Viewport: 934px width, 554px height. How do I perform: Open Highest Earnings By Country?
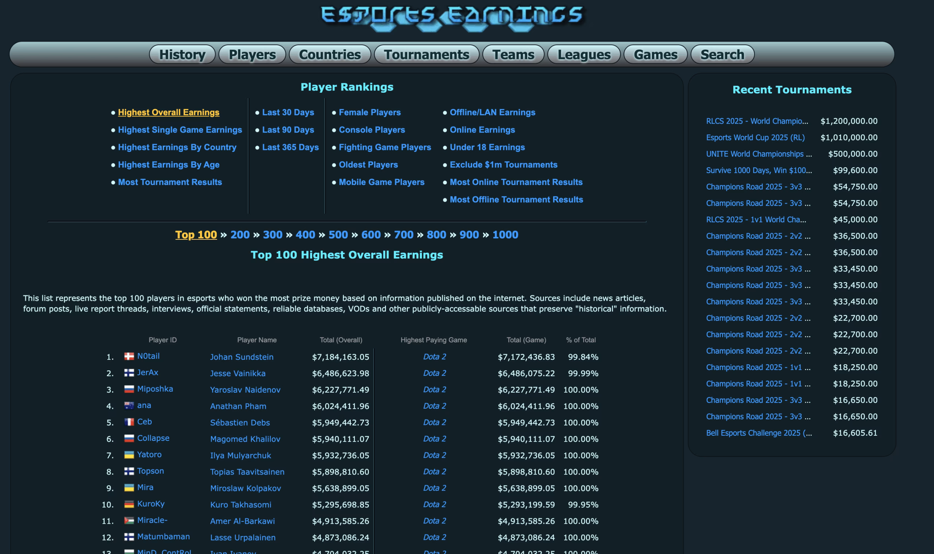click(x=177, y=147)
